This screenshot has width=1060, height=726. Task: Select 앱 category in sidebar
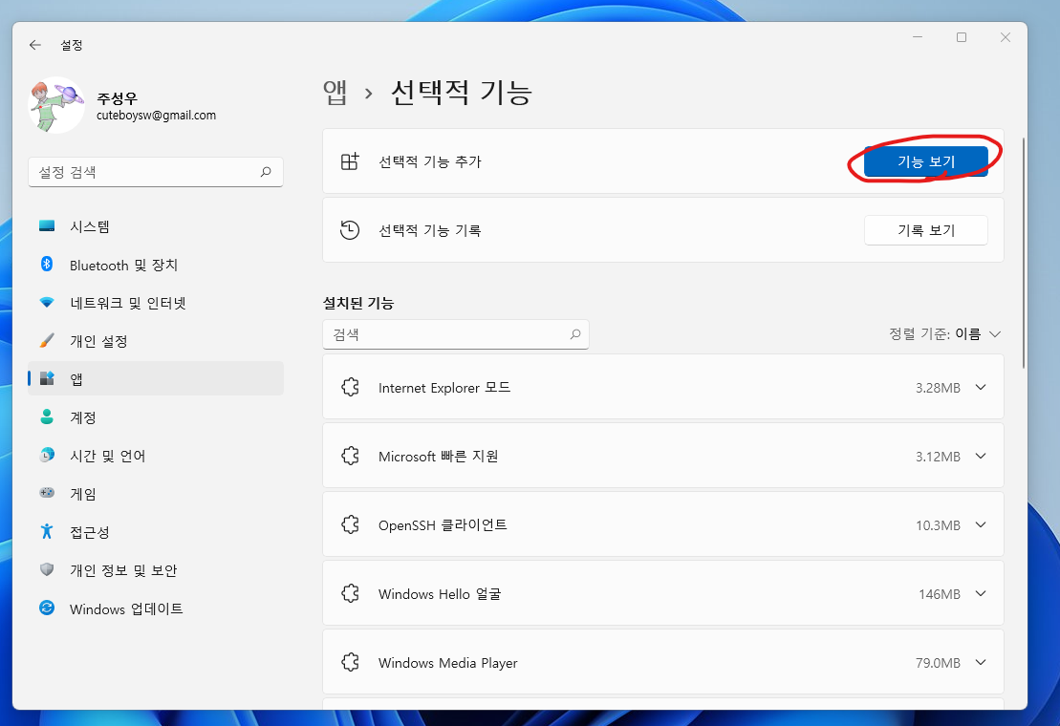tap(156, 379)
